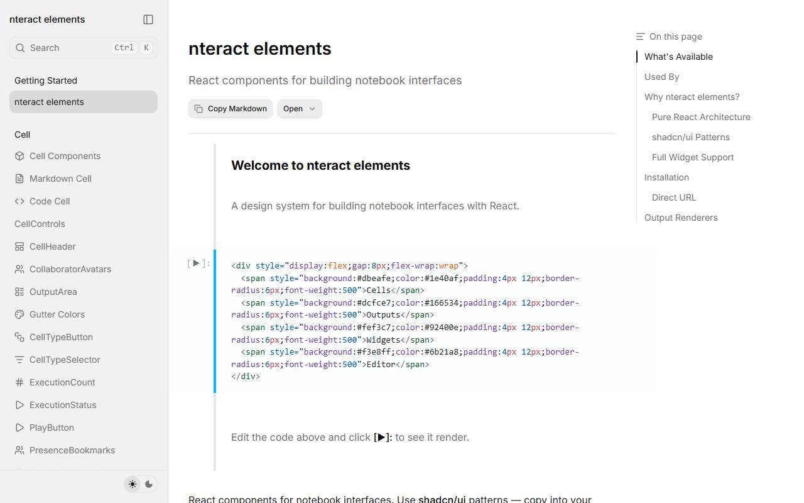Open the Code Cell sidebar item
This screenshot has height=503, width=804.
(x=84, y=201)
